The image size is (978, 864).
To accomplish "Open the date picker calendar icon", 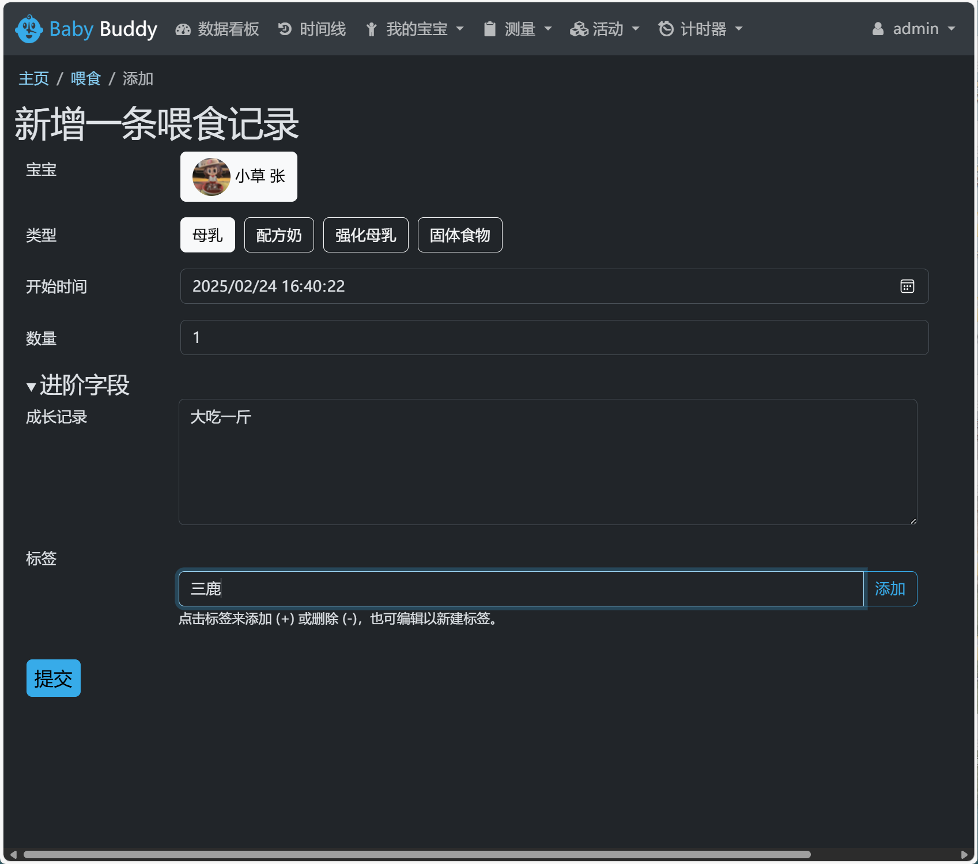I will pyautogui.click(x=907, y=286).
